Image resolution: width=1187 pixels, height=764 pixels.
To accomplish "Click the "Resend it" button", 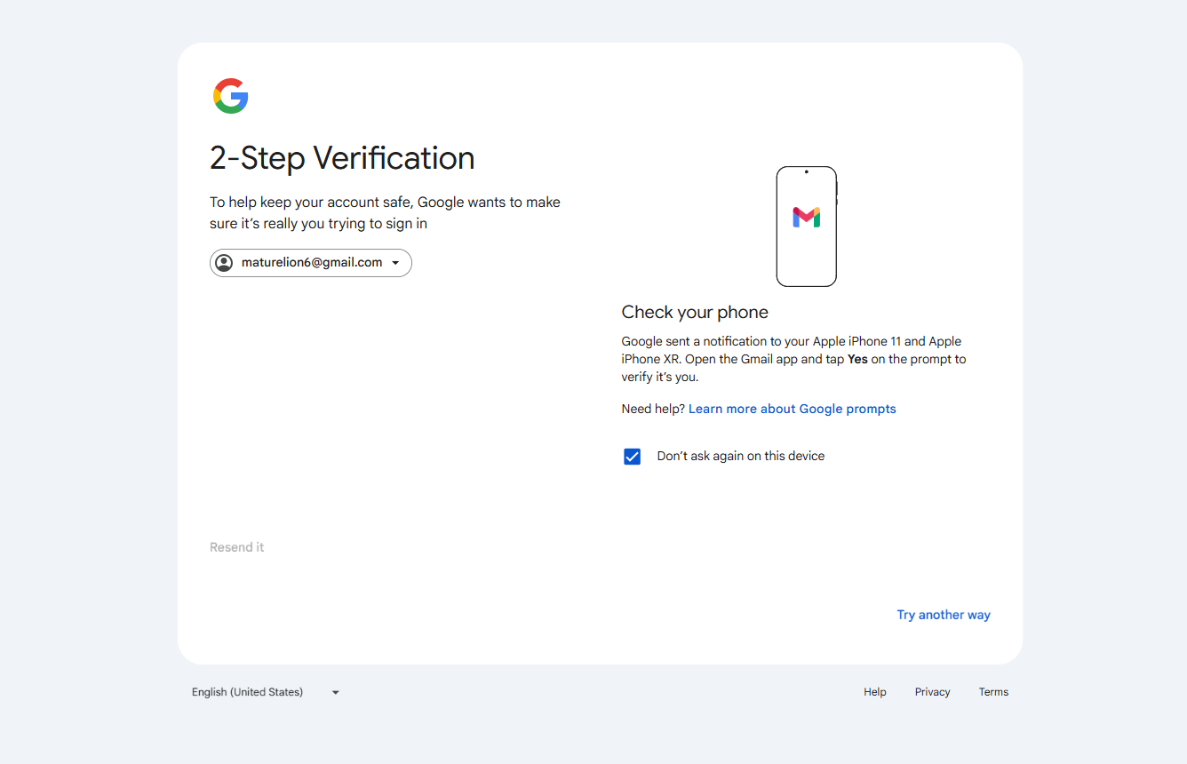I will 237,547.
